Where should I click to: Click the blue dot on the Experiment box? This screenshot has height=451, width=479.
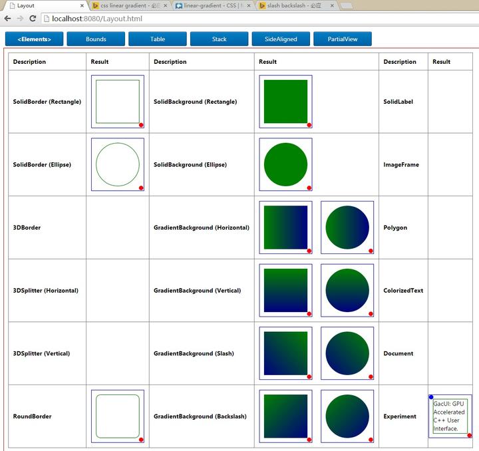pyautogui.click(x=431, y=397)
